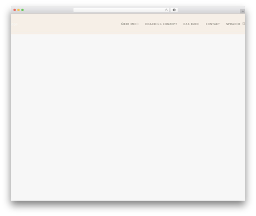
Task: Go to the DAS BUCH page
Action: (191, 24)
